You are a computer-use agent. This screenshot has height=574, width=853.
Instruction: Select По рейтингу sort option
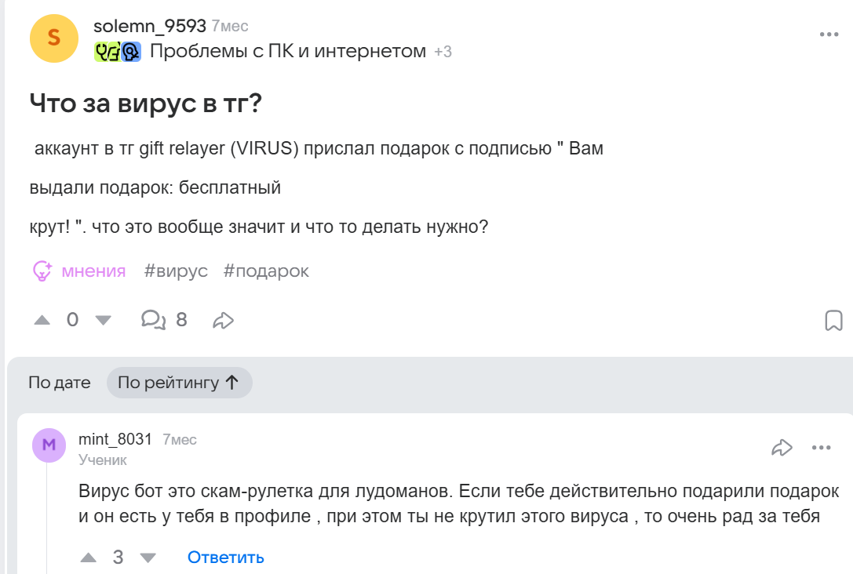pyautogui.click(x=179, y=383)
